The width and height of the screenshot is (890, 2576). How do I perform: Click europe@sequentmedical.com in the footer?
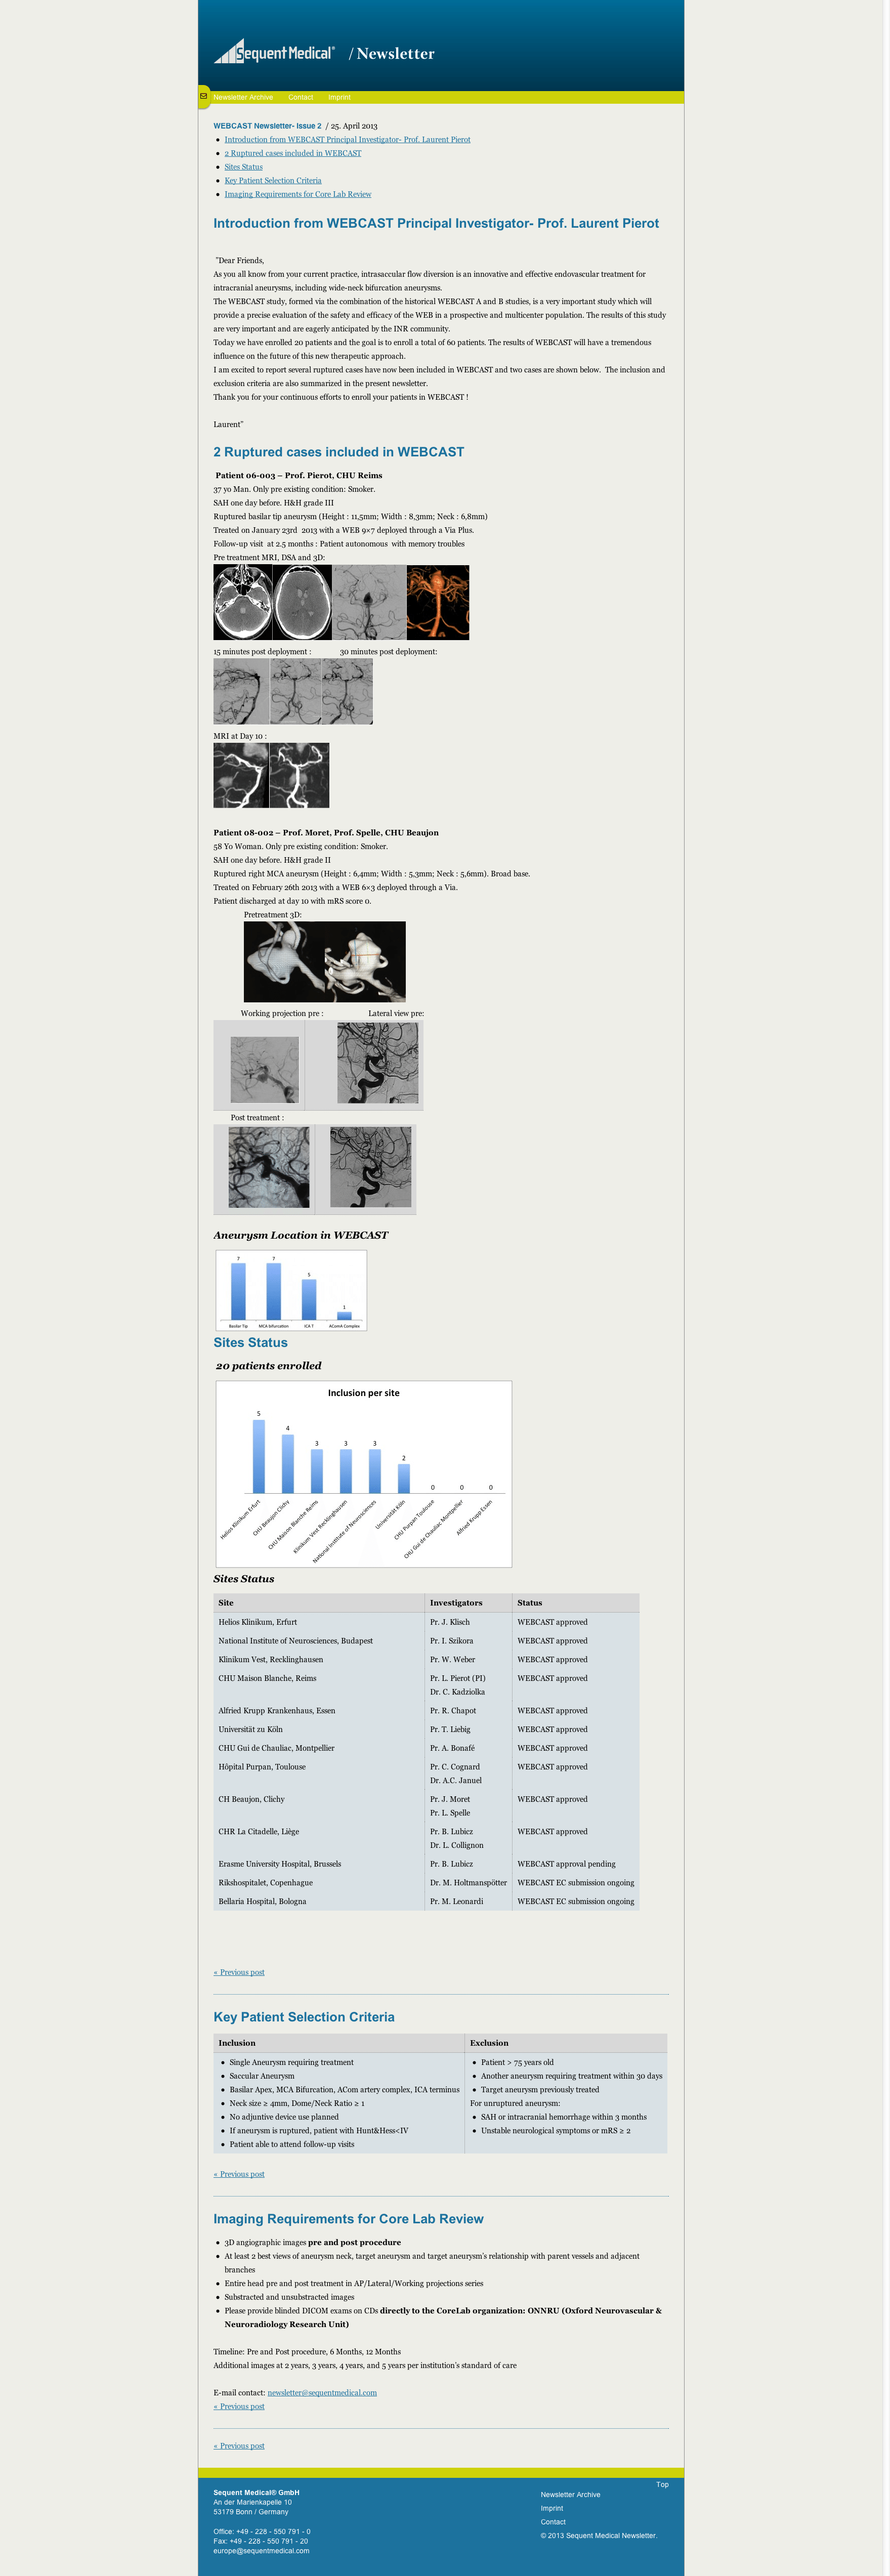pos(261,2551)
